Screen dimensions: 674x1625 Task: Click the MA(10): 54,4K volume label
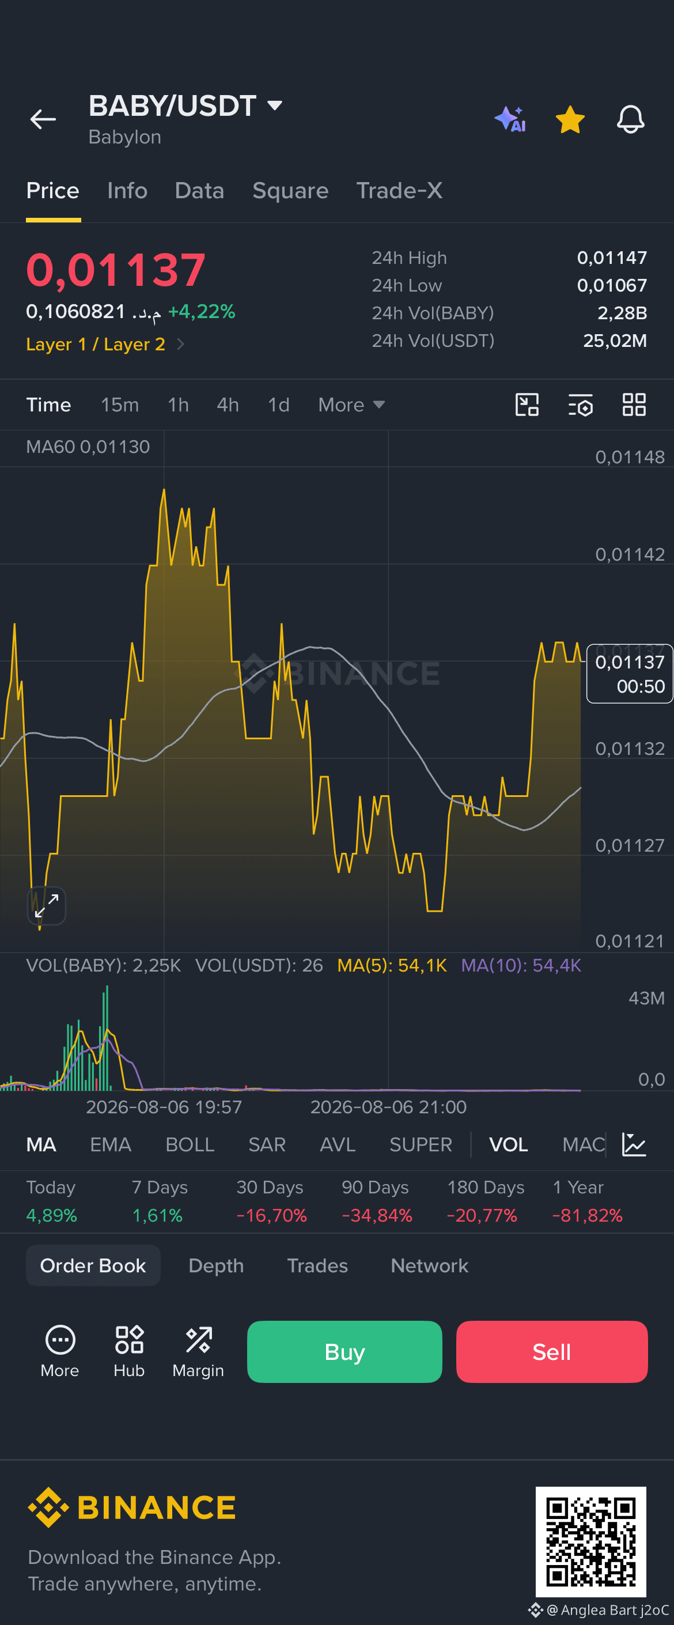click(521, 965)
